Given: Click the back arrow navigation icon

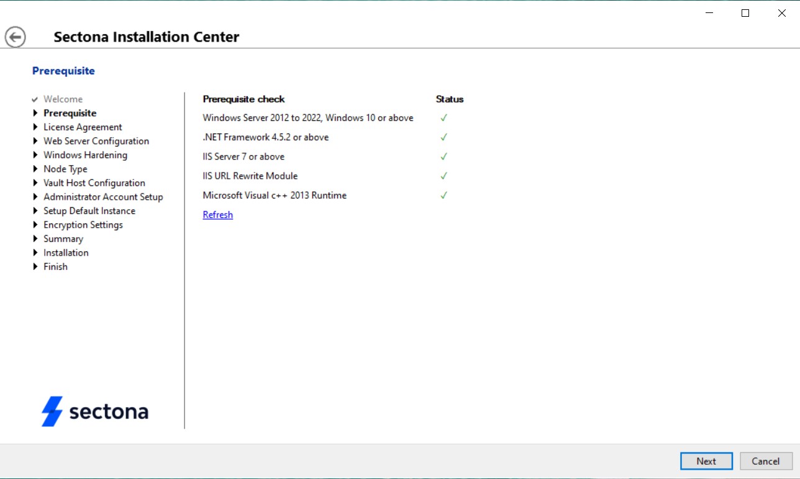Looking at the screenshot, I should 15,36.
